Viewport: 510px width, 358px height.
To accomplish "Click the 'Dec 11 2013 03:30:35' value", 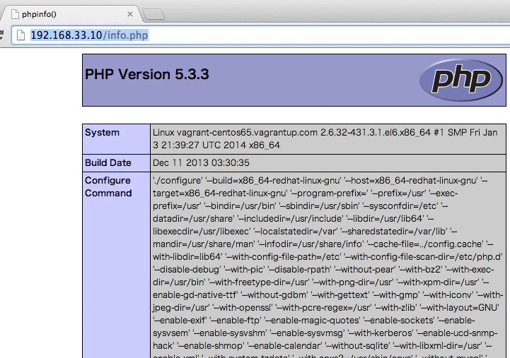I will pyautogui.click(x=201, y=162).
